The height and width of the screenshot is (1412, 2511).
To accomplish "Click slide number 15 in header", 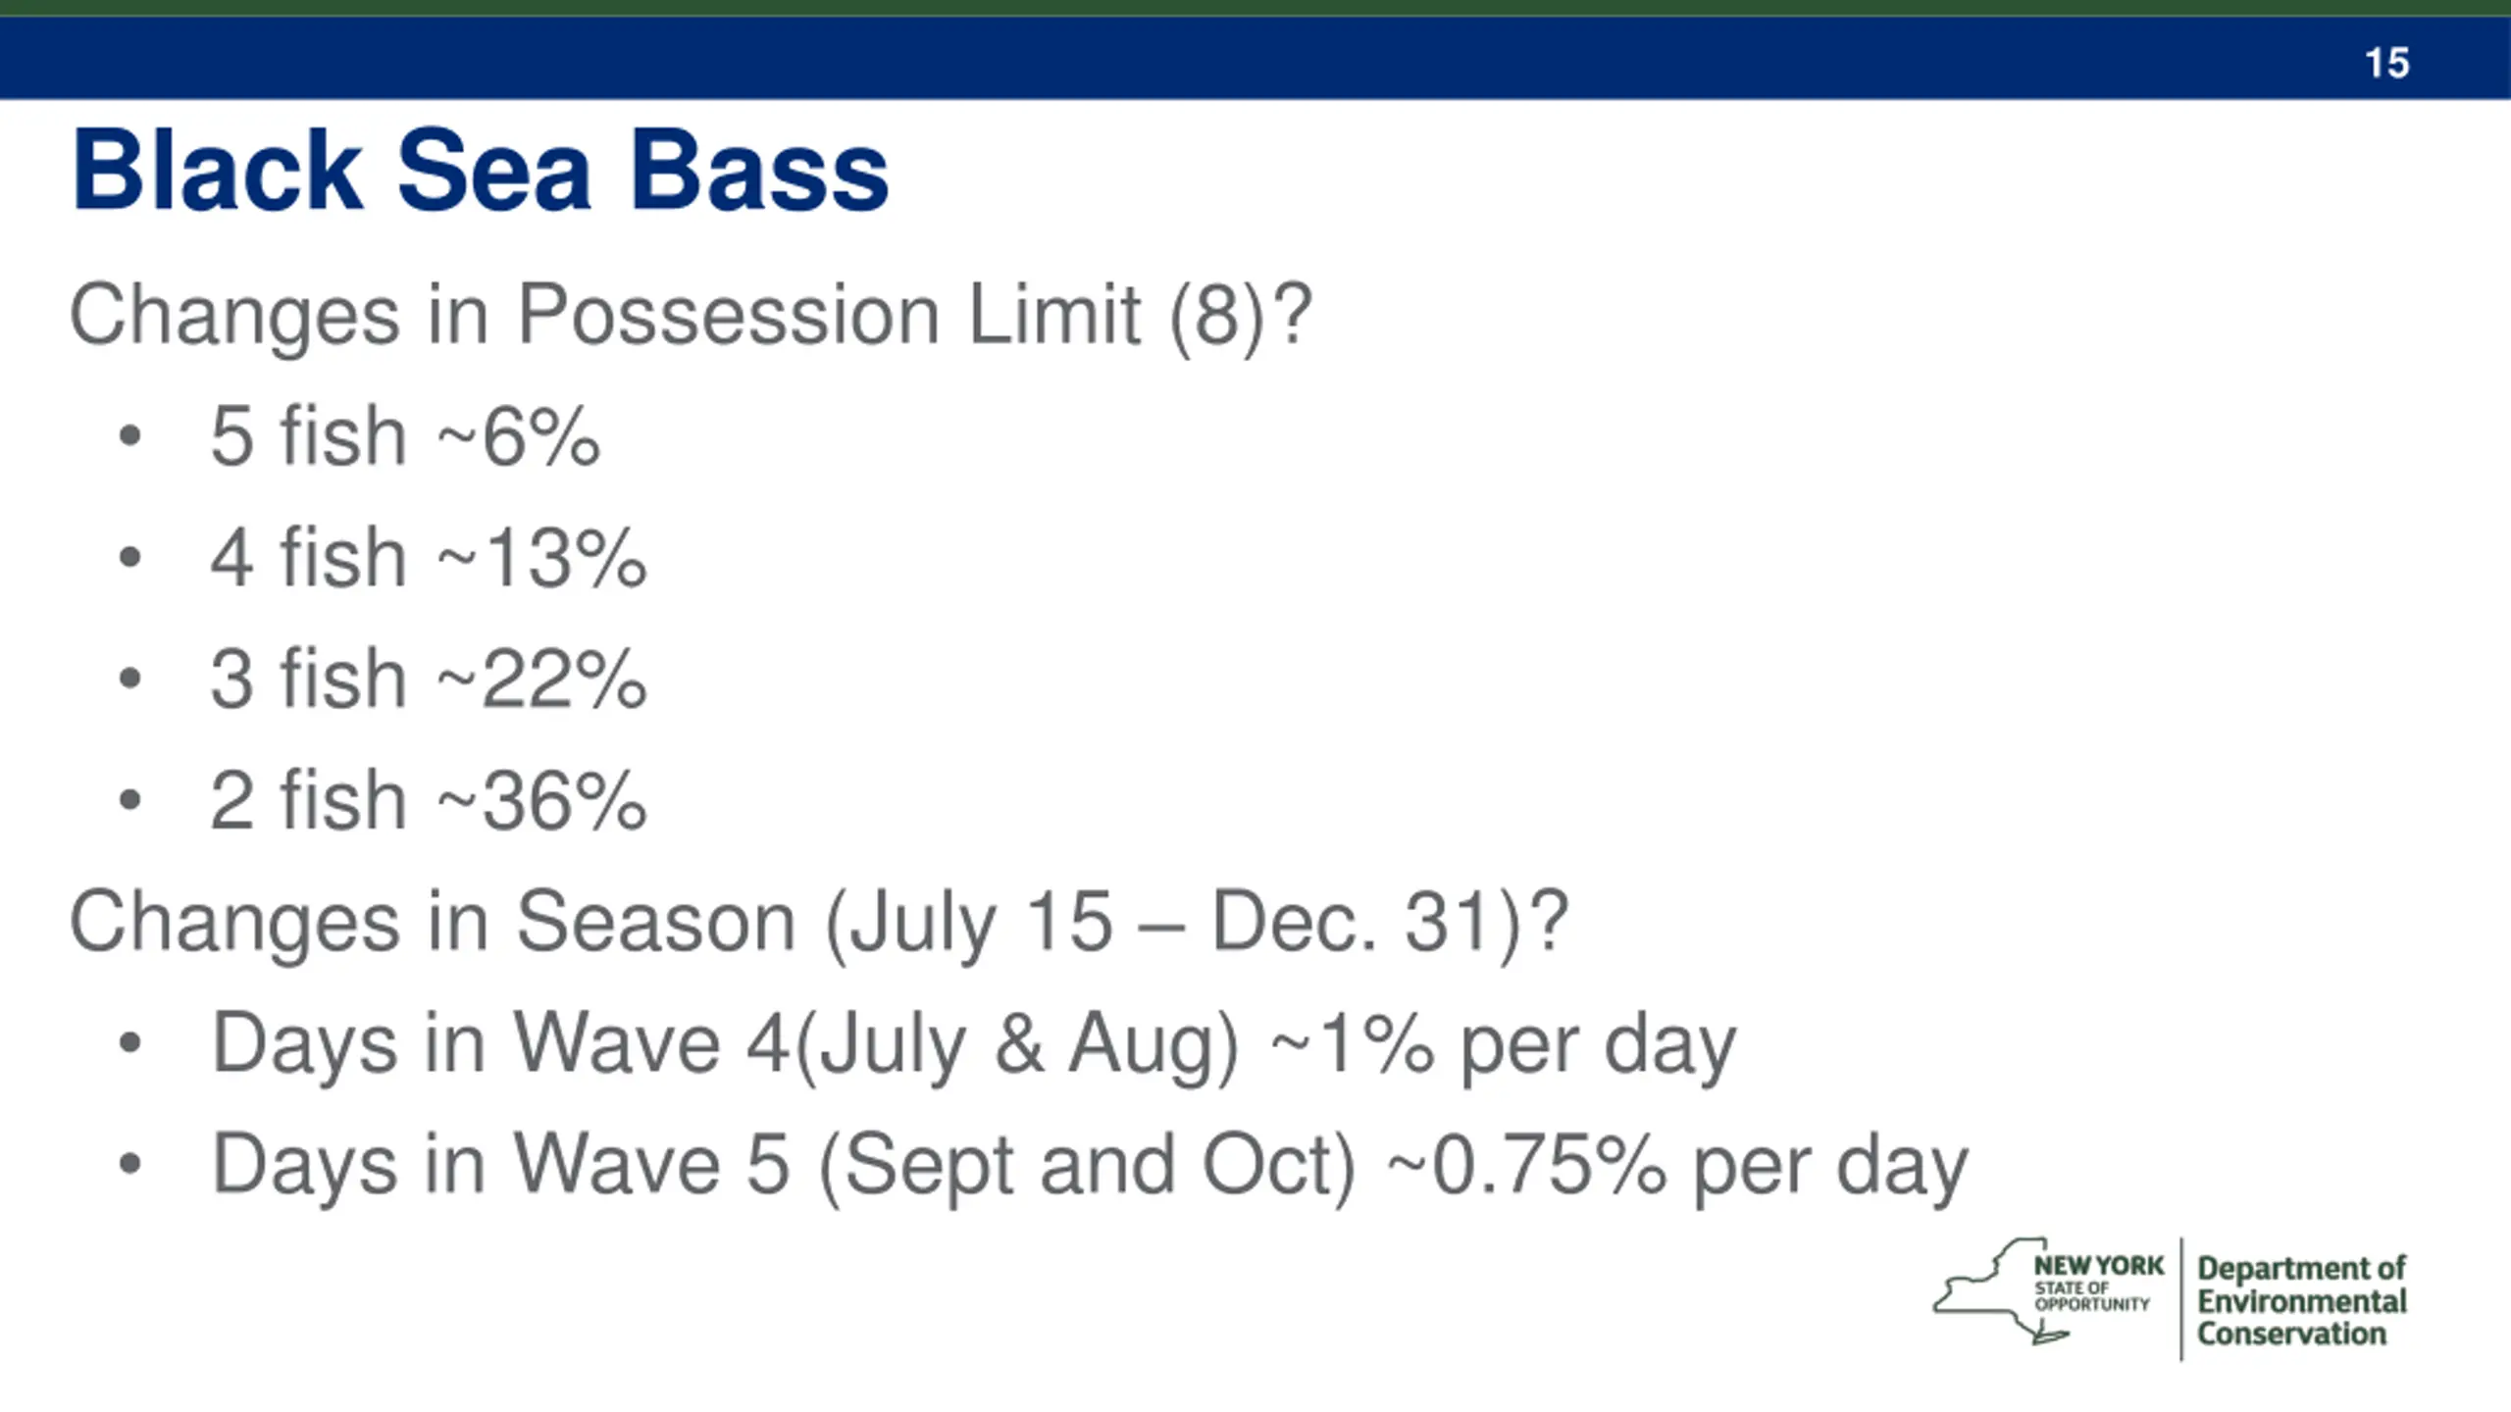I will point(2386,63).
